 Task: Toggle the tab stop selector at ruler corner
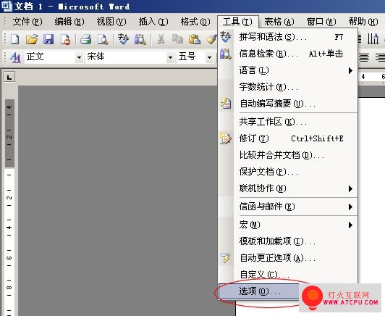click(9, 78)
